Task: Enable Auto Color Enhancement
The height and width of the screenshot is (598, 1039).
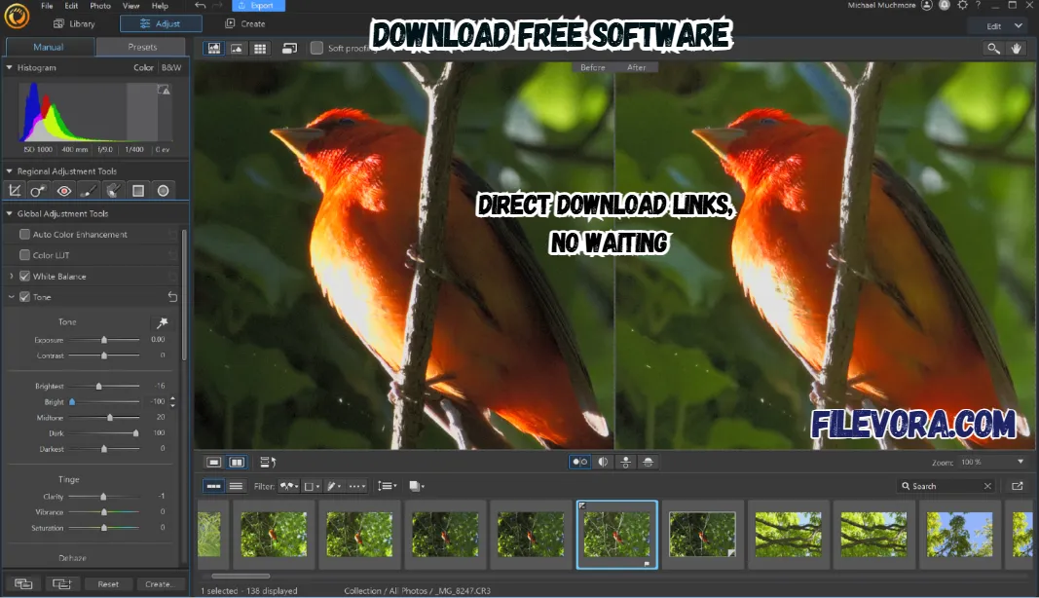Action: (24, 234)
